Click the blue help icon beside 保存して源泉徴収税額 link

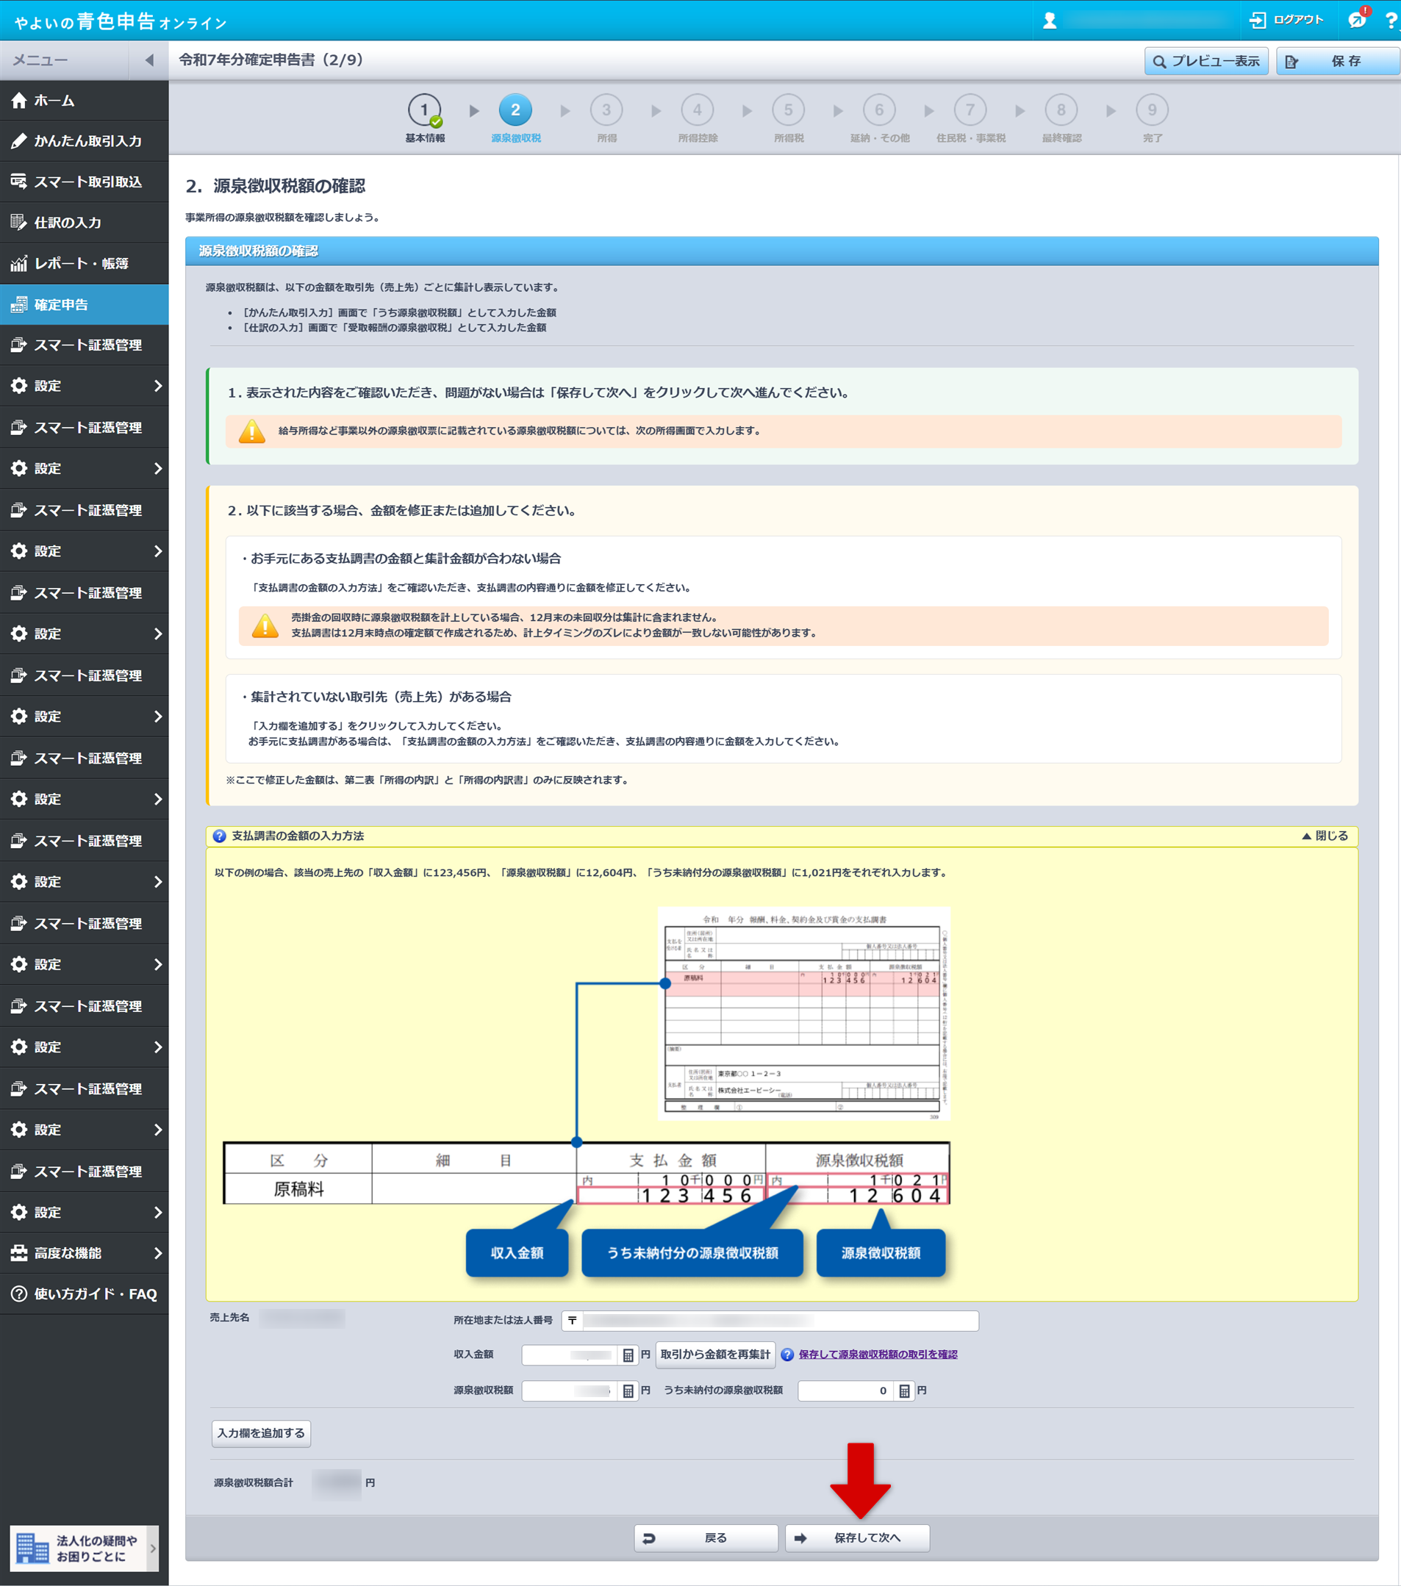tap(787, 1354)
